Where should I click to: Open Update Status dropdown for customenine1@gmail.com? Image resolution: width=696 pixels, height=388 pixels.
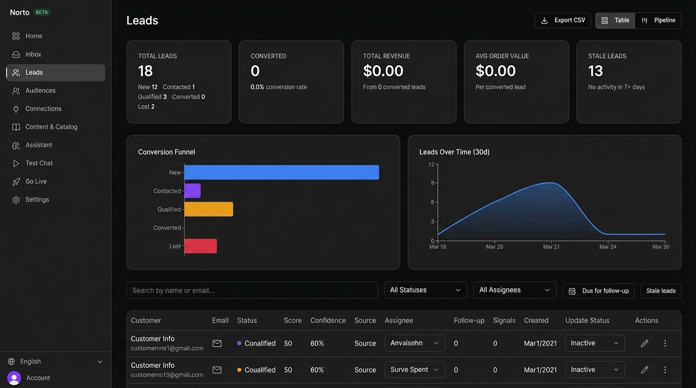click(x=595, y=343)
